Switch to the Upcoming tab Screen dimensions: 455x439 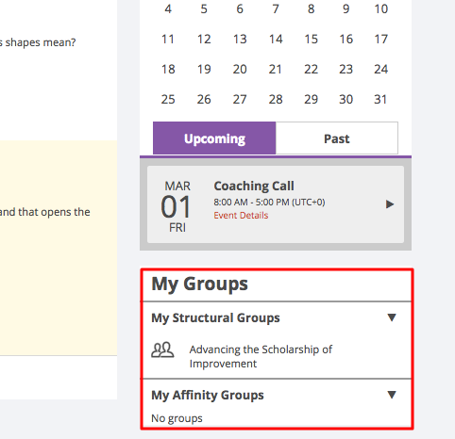click(214, 138)
